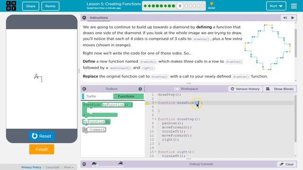Click the turtle slow speed icon
303x170 pixels.
coord(94,163)
